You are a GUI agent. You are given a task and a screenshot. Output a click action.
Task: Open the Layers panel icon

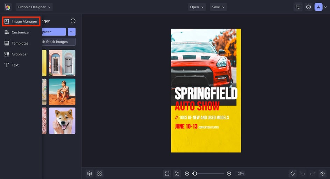pos(89,173)
